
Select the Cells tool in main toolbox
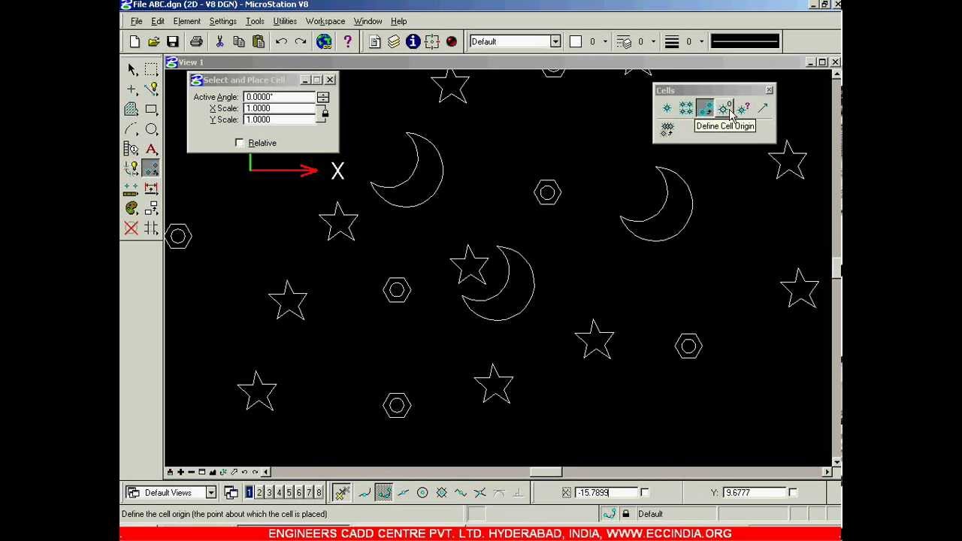[151, 168]
